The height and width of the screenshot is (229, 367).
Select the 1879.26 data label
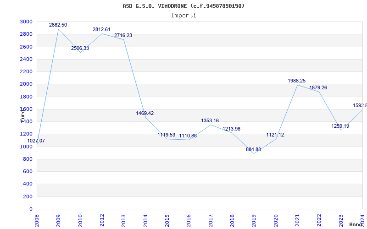[x=318, y=87]
